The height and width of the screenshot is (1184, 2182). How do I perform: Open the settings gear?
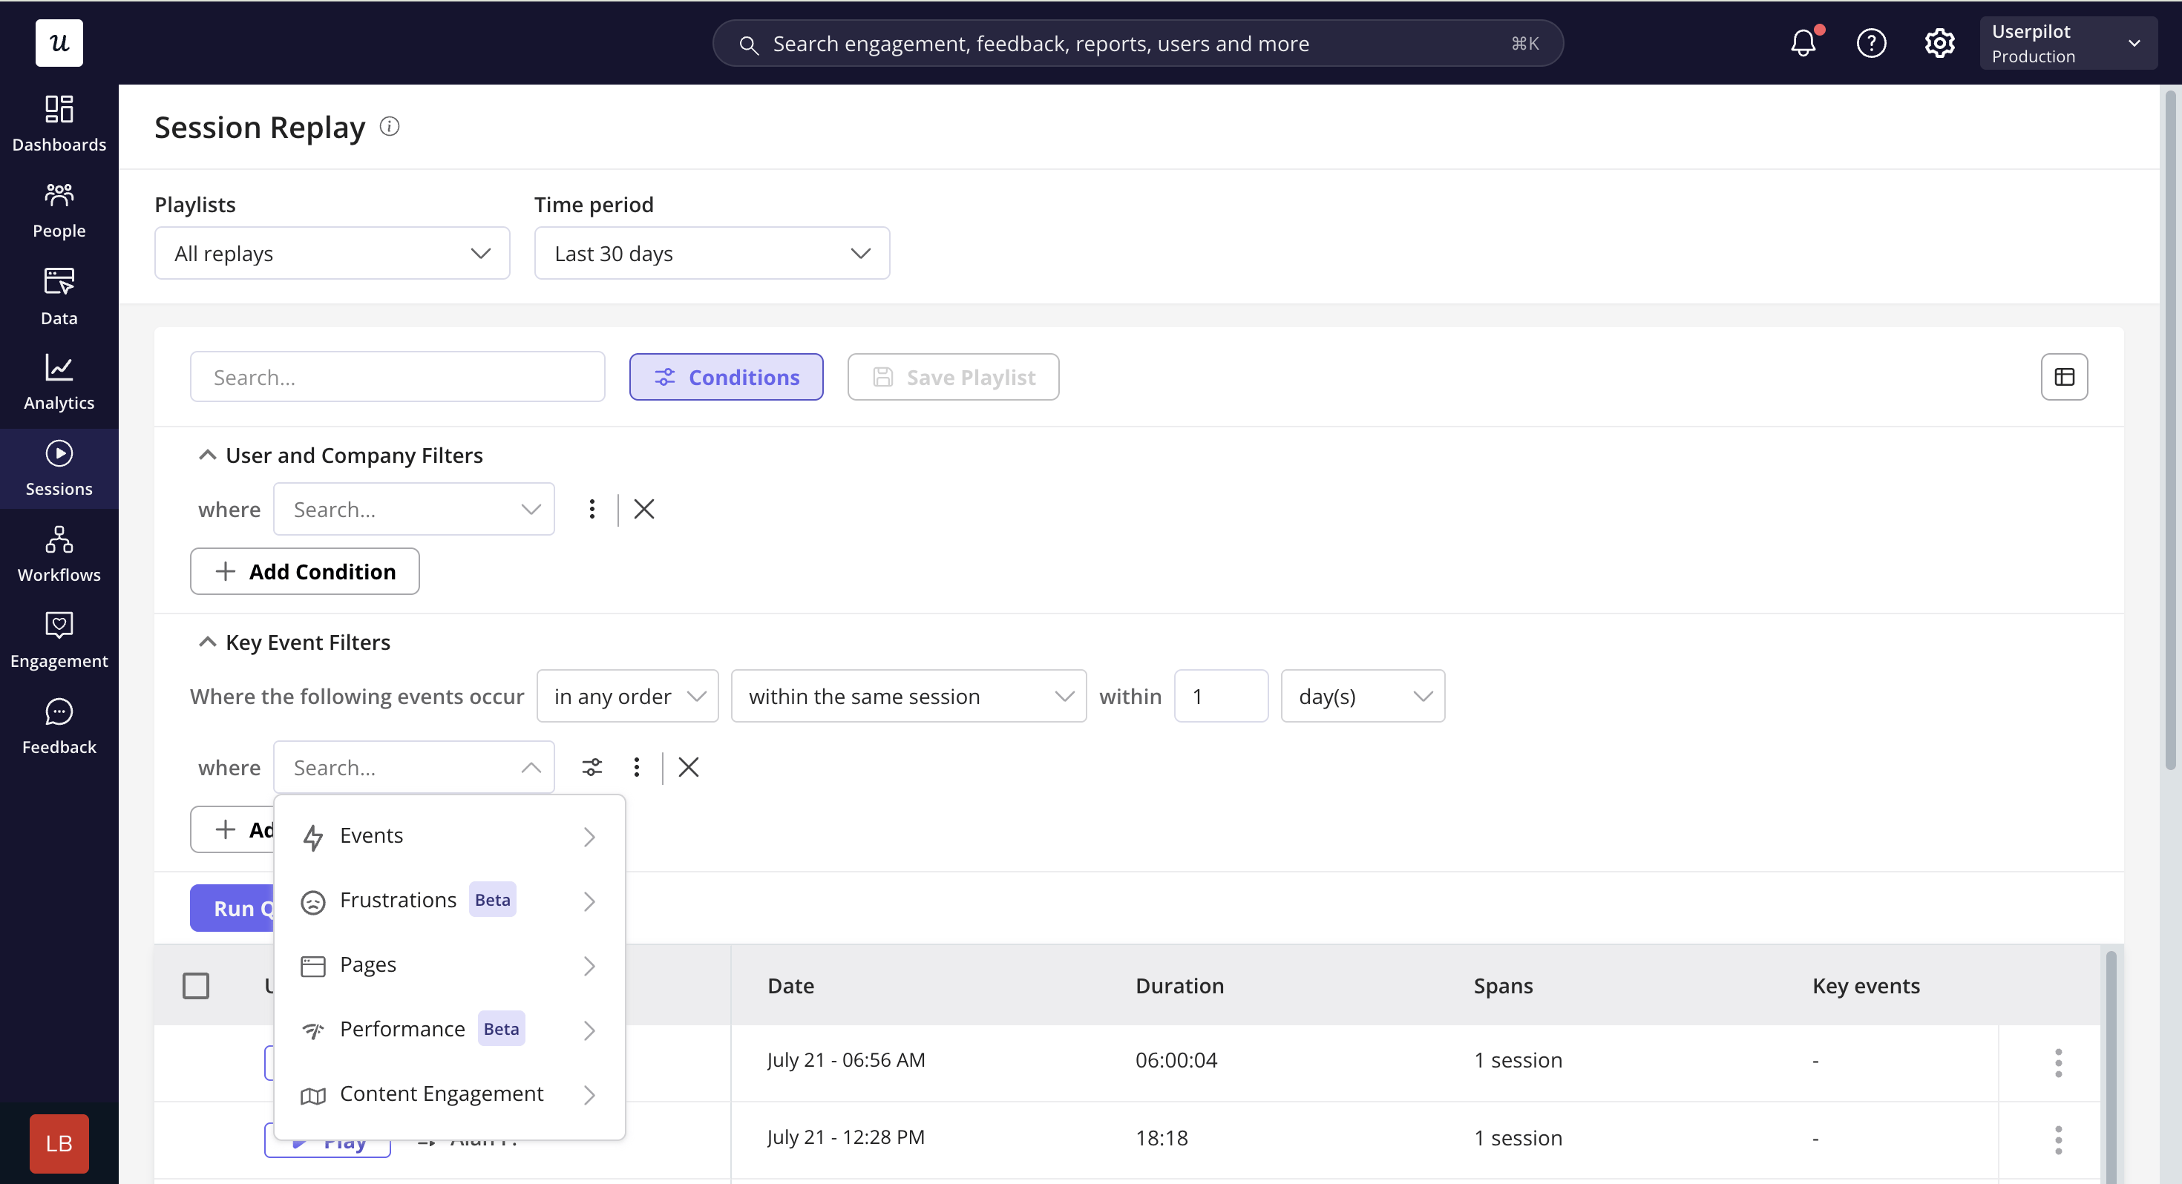[1939, 42]
